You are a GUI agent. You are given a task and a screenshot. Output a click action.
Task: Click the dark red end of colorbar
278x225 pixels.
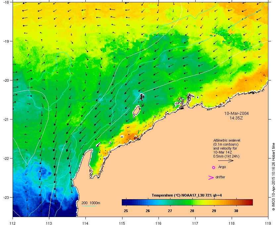coord(250,202)
